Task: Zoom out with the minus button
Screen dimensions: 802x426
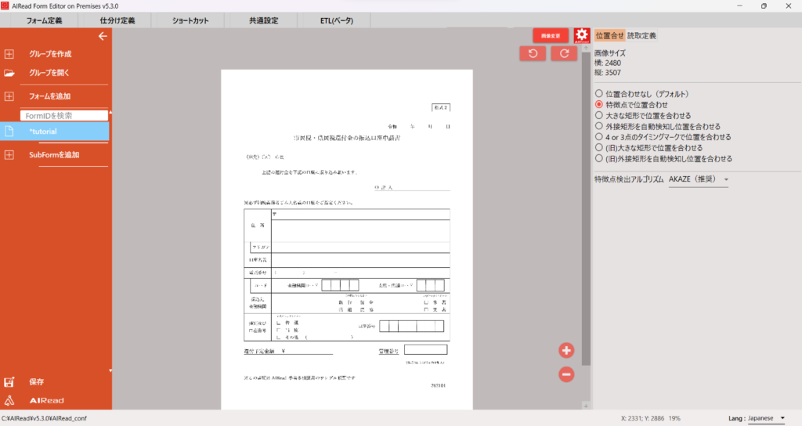Action: (x=567, y=374)
